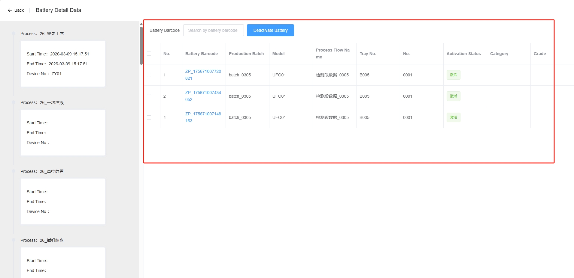This screenshot has height=278, width=574.
Task: Click the Back arrow icon
Action: [10, 10]
